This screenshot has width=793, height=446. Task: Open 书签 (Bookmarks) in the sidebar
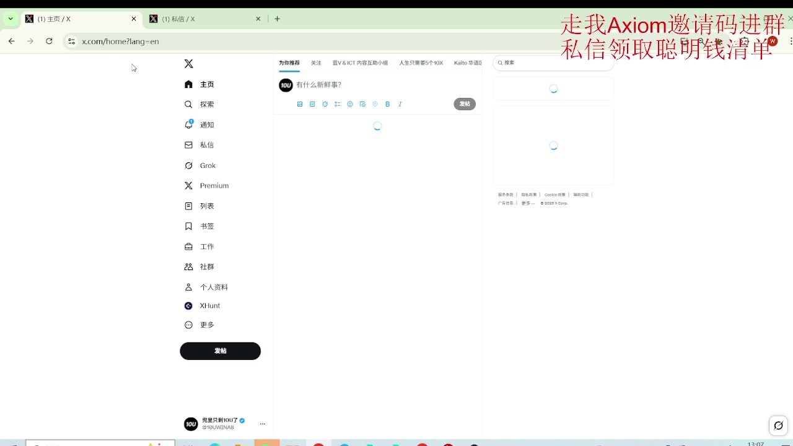[199, 226]
